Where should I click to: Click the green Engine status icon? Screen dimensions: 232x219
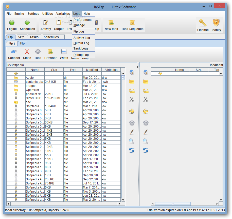coord(12,23)
